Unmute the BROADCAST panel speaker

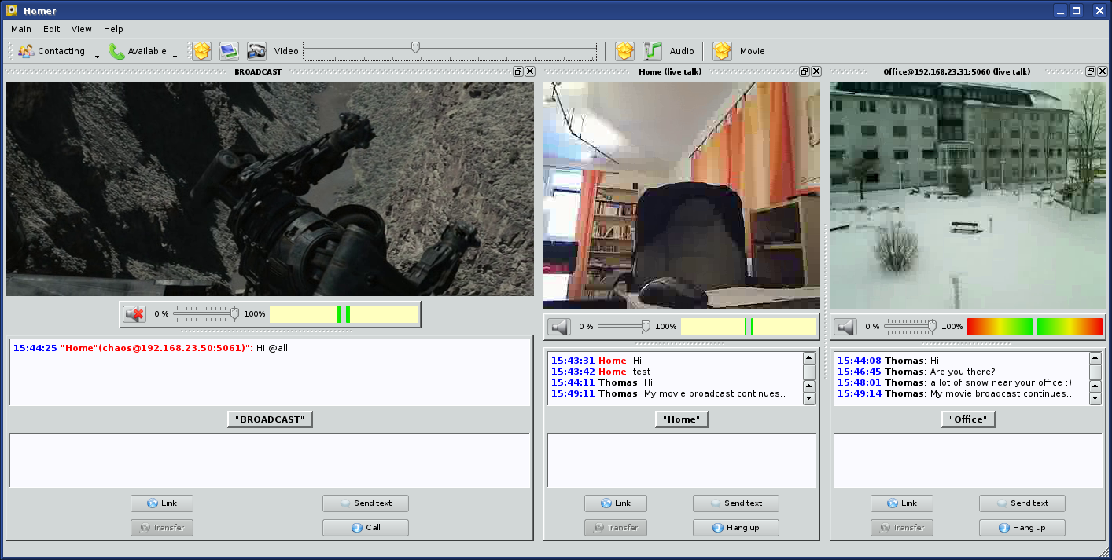[x=134, y=314]
